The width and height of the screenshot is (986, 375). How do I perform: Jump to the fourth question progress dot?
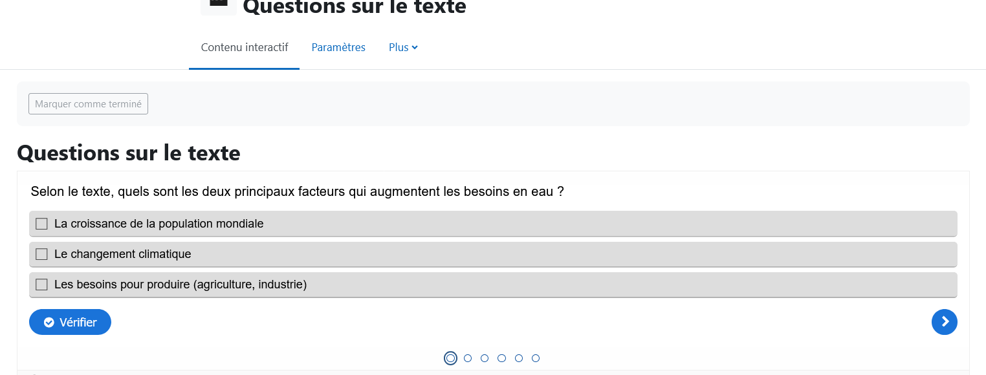pyautogui.click(x=501, y=358)
